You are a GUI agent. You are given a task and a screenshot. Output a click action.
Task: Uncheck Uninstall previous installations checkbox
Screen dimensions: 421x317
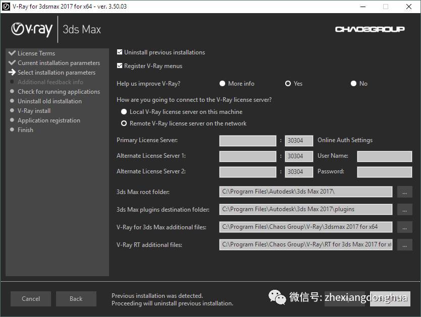point(120,52)
